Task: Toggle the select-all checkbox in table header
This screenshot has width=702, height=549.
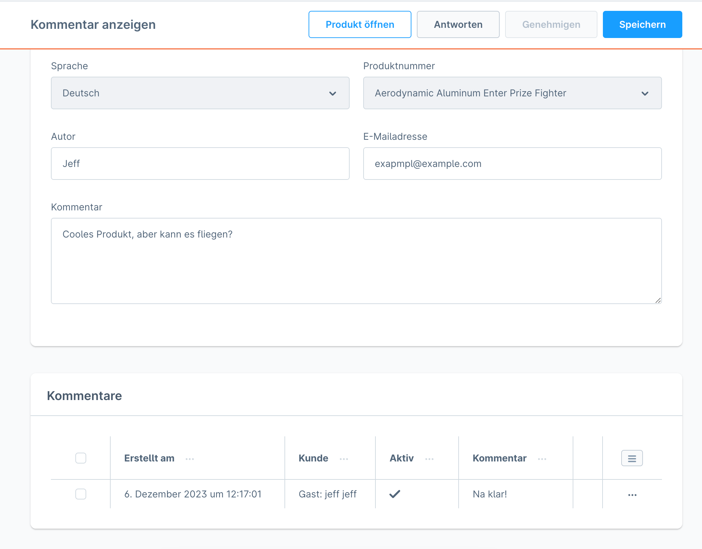Action: (81, 458)
